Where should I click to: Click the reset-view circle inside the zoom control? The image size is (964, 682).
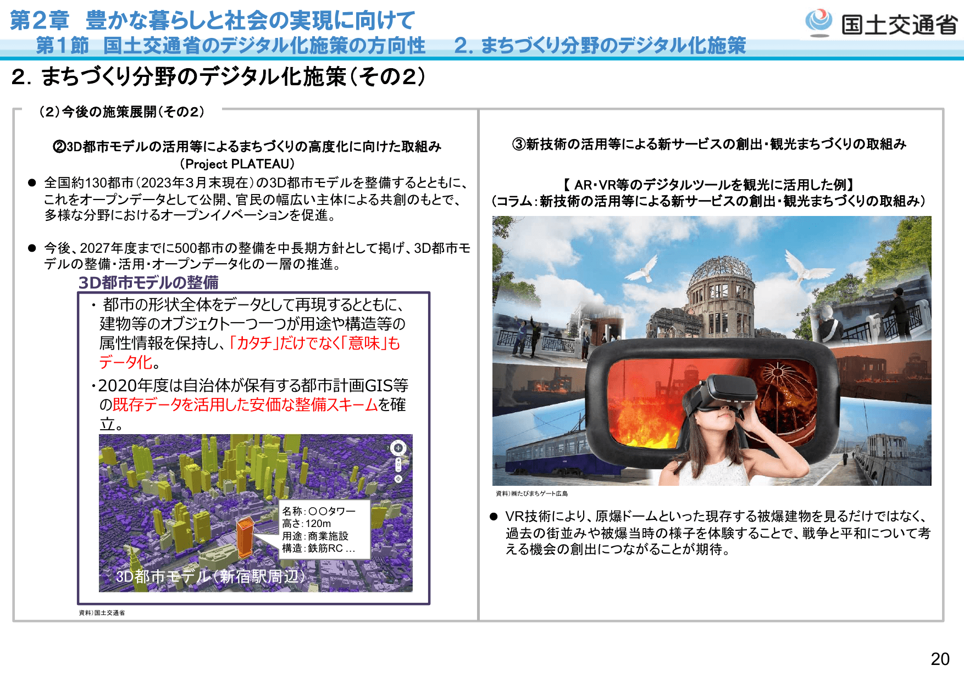(398, 464)
